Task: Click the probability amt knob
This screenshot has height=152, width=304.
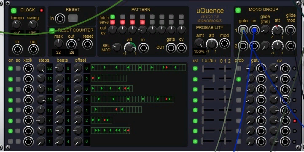Action: point(199,43)
